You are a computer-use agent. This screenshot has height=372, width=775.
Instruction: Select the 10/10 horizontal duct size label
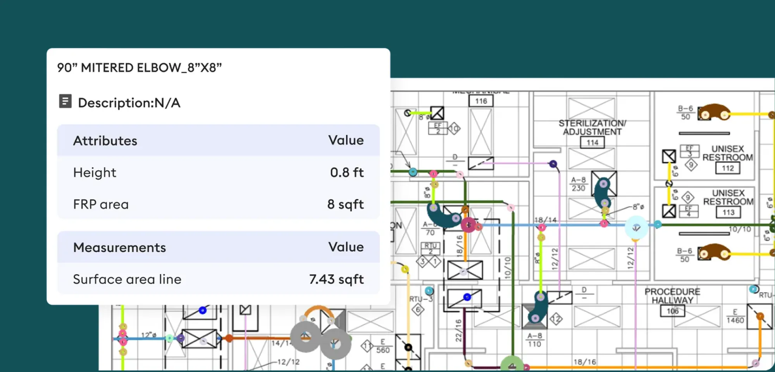click(740, 229)
